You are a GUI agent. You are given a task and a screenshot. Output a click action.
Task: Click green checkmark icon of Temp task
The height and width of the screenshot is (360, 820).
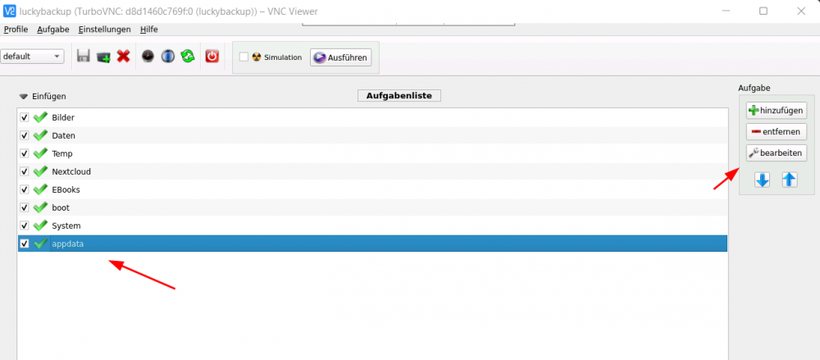click(40, 153)
